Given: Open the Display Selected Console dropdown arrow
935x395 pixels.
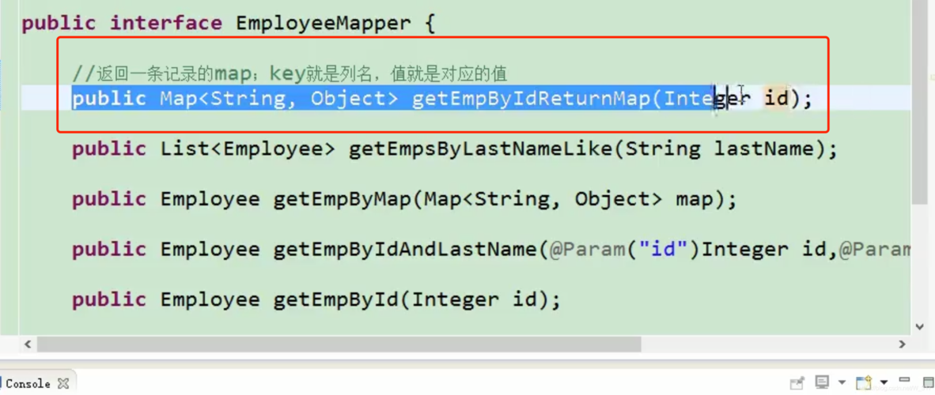Looking at the screenshot, I should tap(841, 383).
